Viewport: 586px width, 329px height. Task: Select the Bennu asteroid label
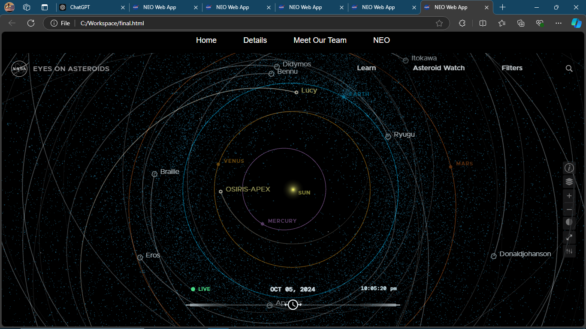(x=287, y=72)
